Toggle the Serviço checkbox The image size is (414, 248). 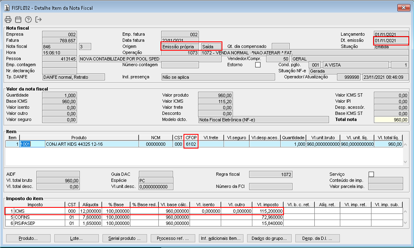tap(371, 174)
